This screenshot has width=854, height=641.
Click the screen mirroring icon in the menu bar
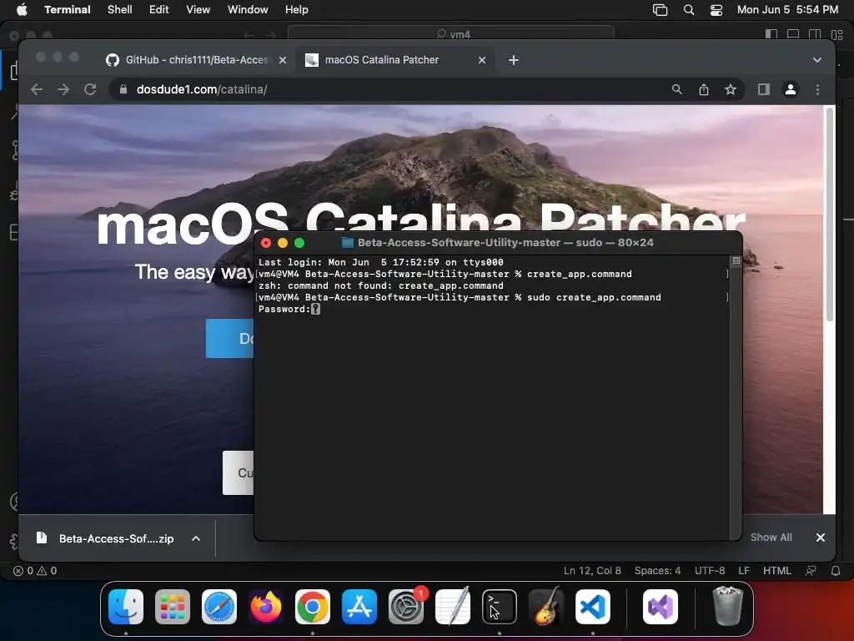point(661,10)
